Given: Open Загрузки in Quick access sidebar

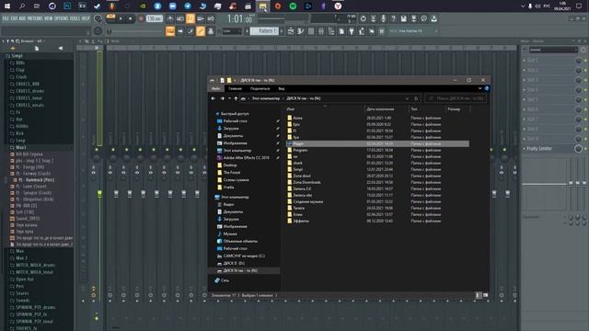Looking at the screenshot, I should pos(231,129).
